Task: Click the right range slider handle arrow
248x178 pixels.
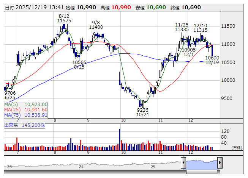Action: (x=220, y=162)
